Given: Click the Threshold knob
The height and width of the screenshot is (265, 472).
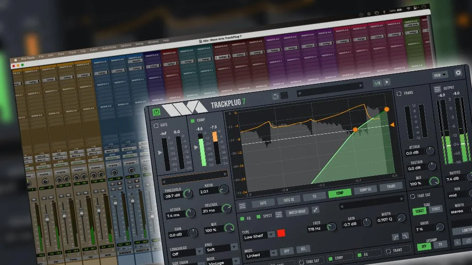Looking at the screenshot, I should [188, 194].
